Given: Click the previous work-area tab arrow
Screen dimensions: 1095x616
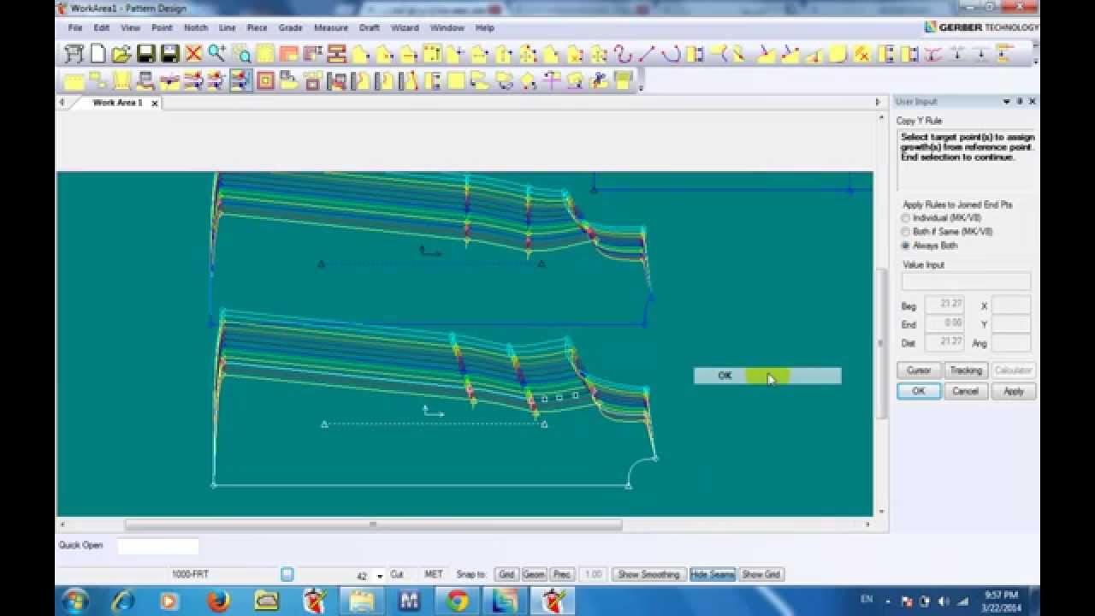Looking at the screenshot, I should click(x=62, y=102).
